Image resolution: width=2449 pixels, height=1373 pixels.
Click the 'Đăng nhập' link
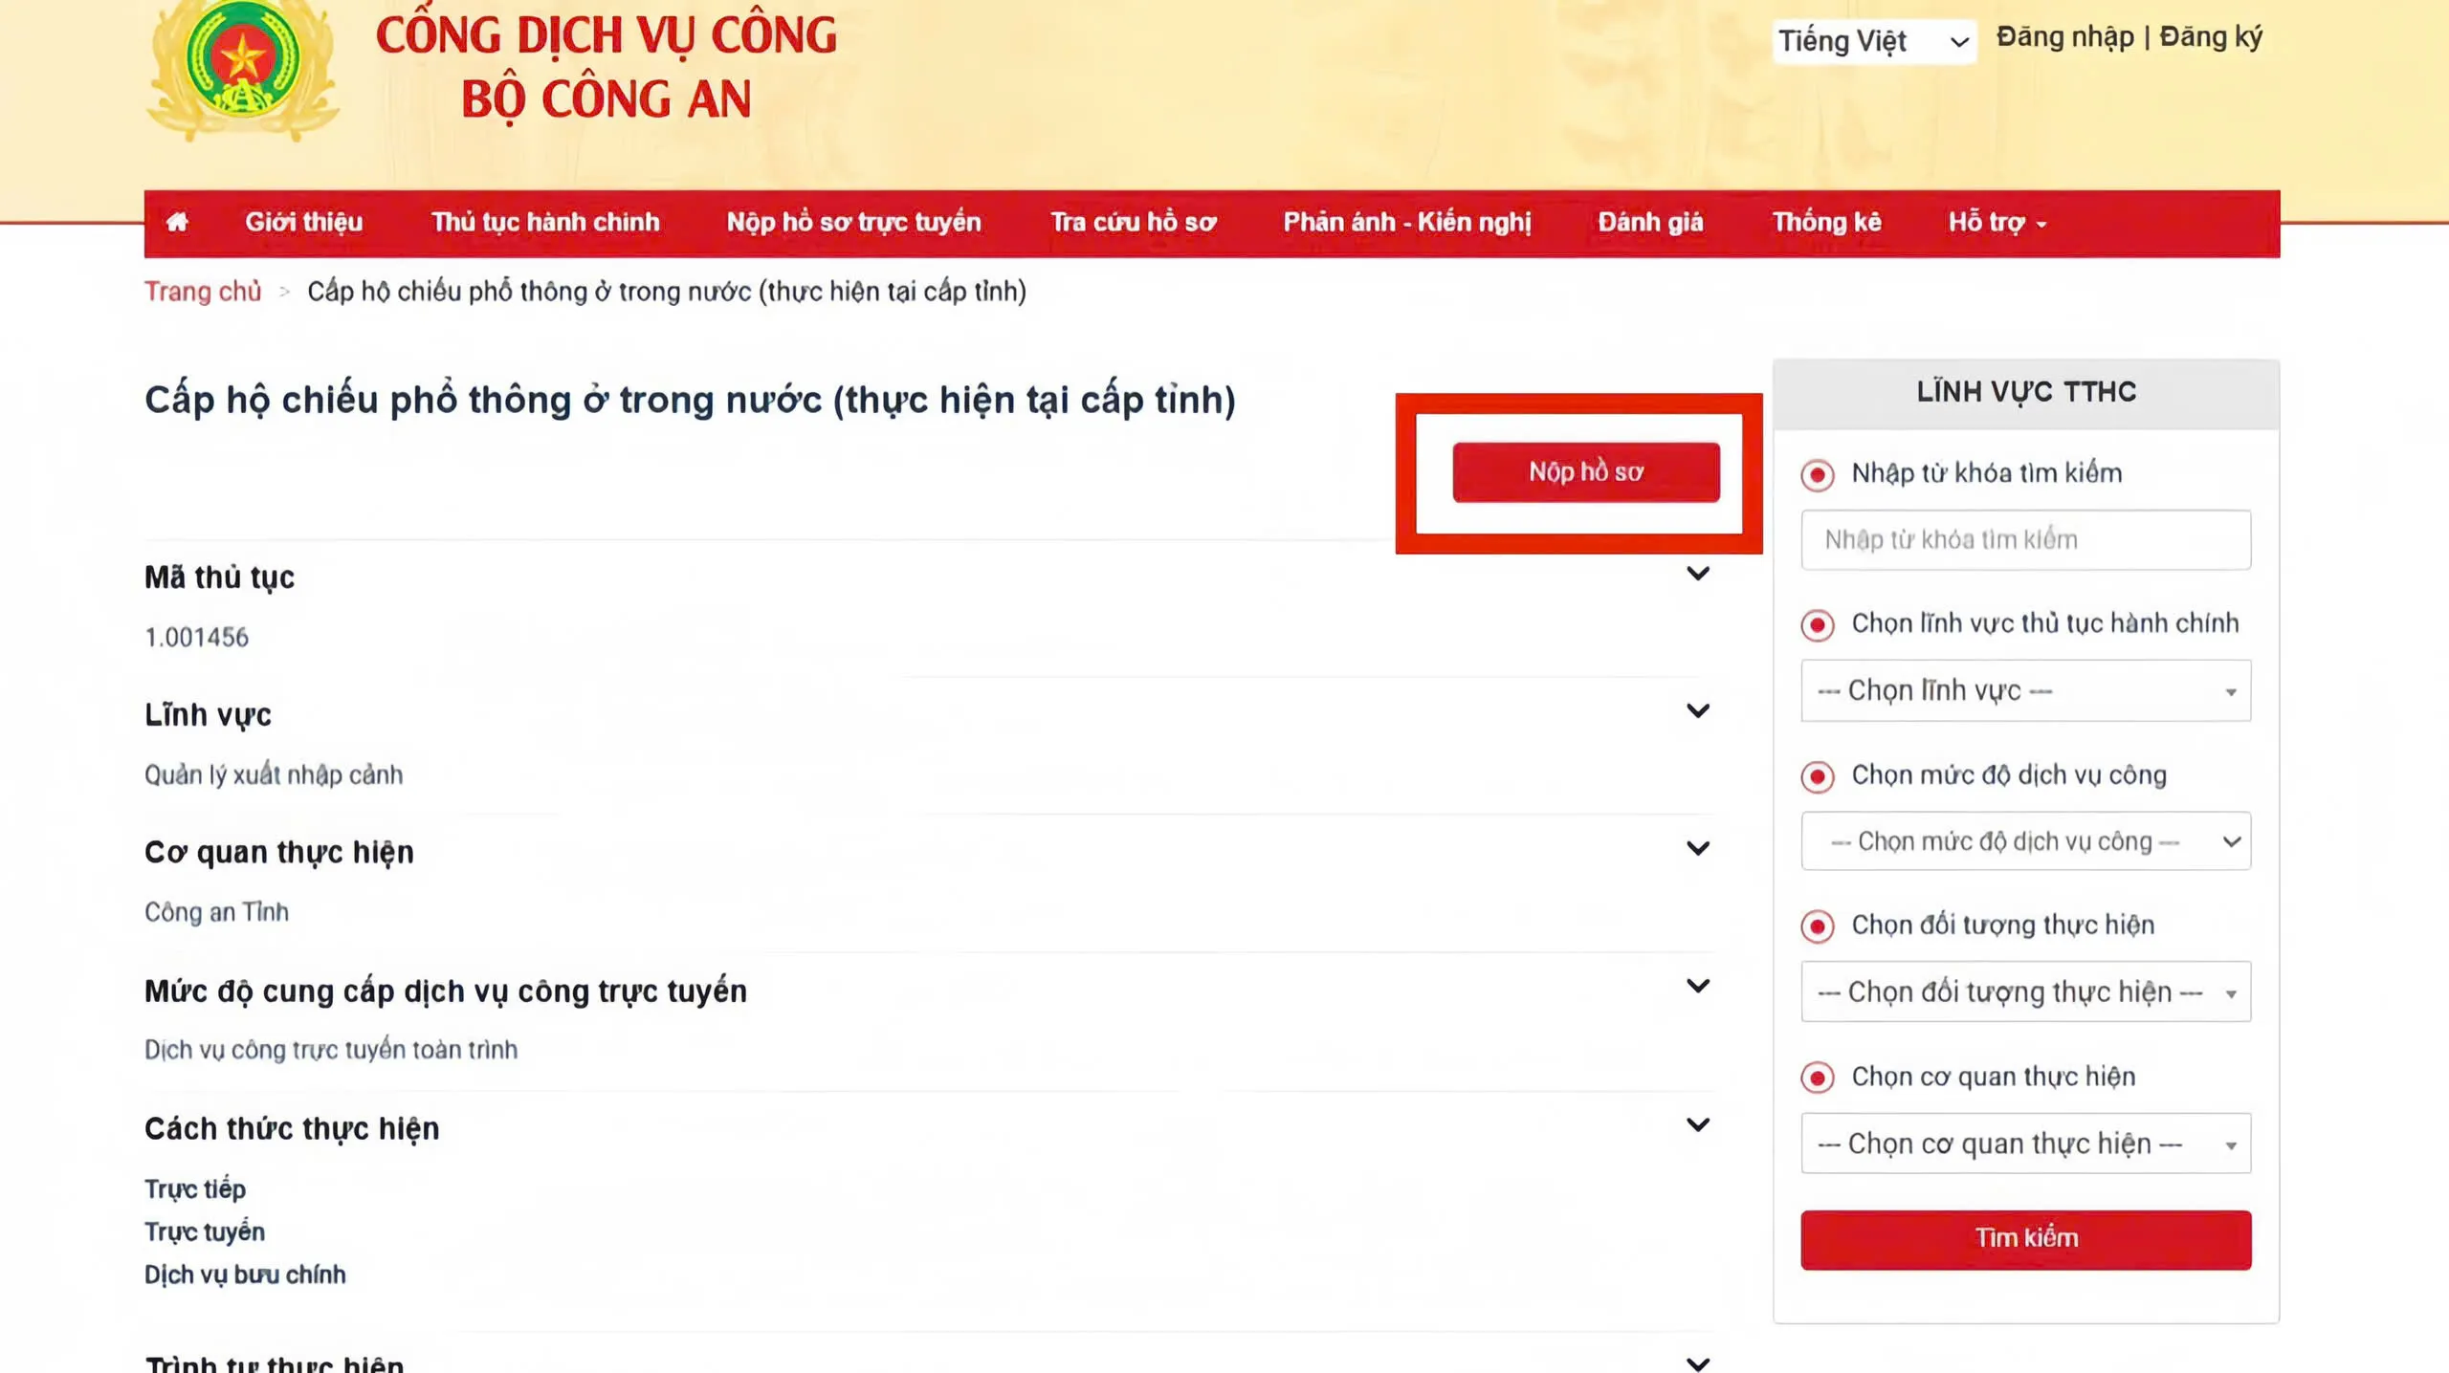pyautogui.click(x=2063, y=36)
